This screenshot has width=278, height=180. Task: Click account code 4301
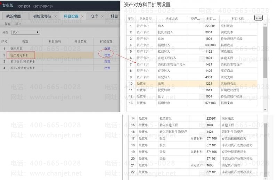(208, 77)
